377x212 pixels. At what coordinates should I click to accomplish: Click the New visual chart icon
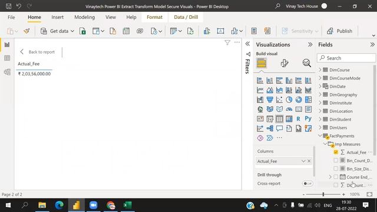207,31
